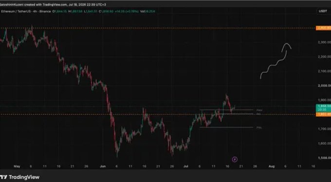
Task: Click the 'Jul' label on the time axis
Action: tap(186, 166)
